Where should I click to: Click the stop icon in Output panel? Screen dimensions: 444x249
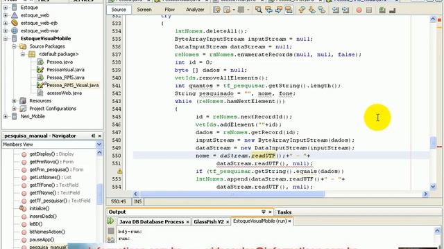111,231
